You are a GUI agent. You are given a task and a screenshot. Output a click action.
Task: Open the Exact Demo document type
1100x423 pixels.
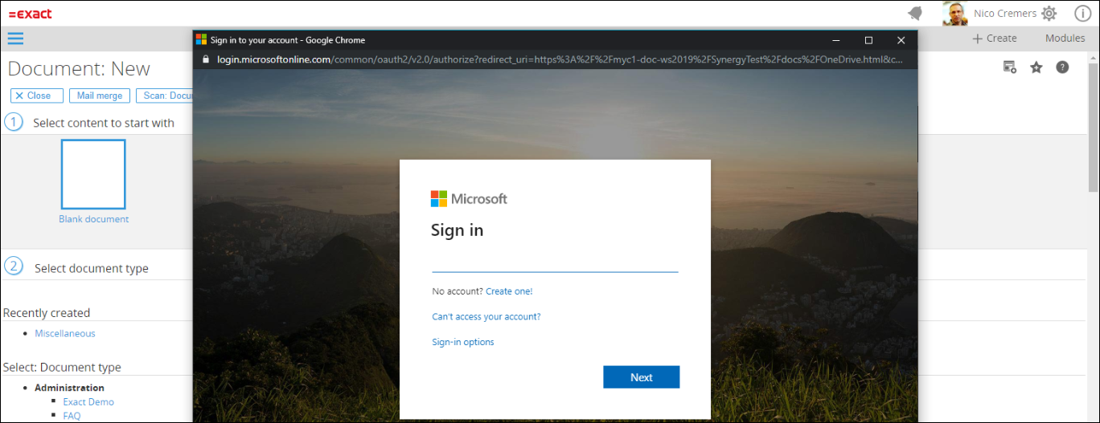88,402
